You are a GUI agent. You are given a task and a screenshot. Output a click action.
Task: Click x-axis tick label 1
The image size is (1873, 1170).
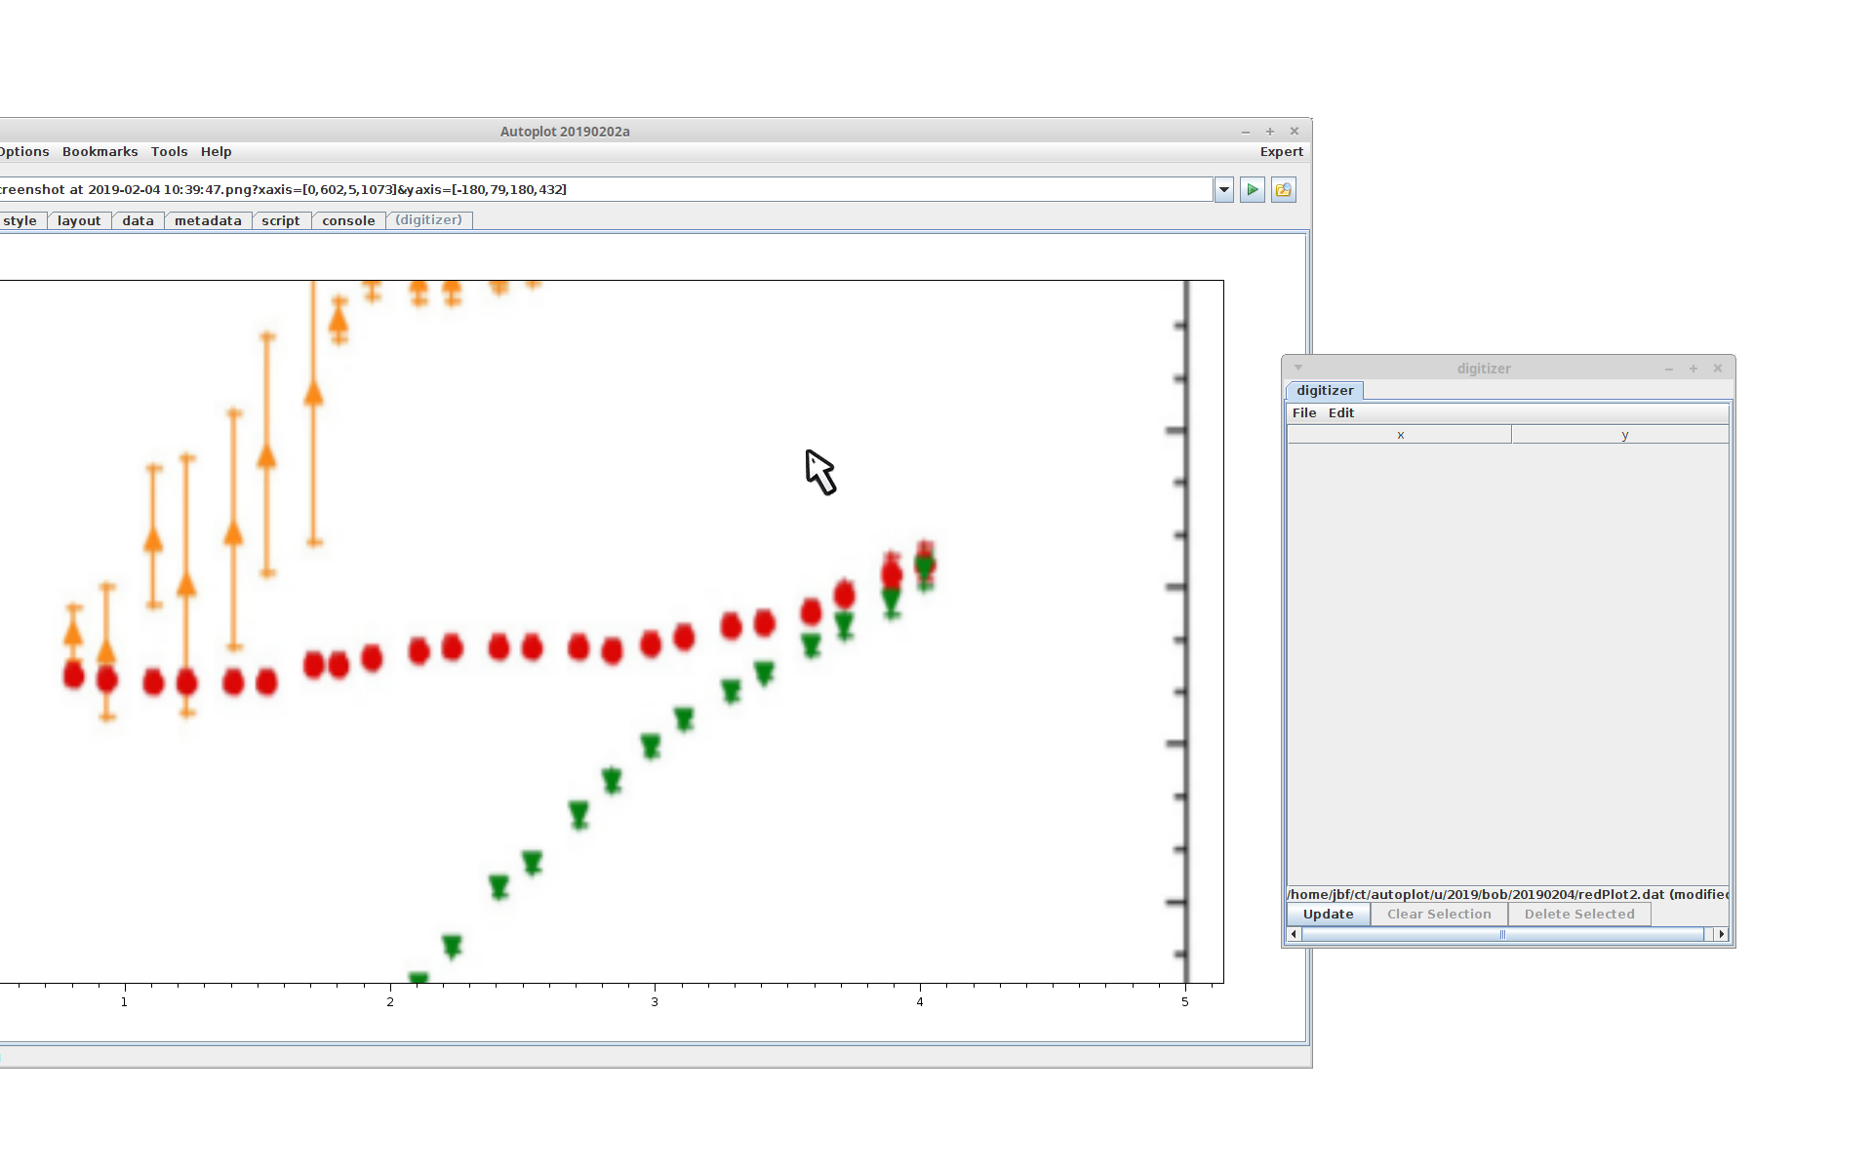click(x=124, y=1002)
